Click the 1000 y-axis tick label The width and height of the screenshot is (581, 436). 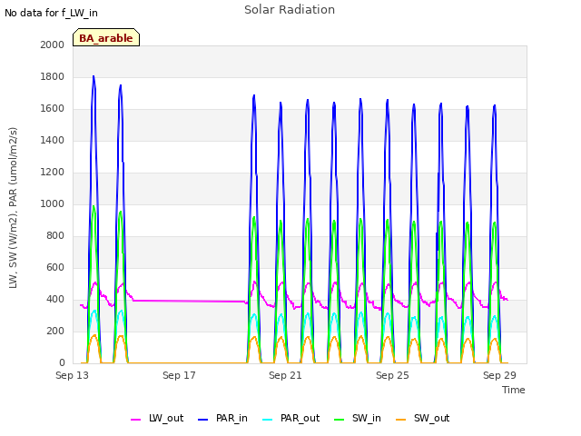pos(53,203)
